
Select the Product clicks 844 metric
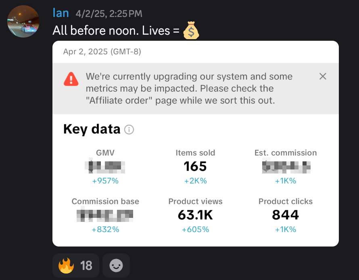pyautogui.click(x=286, y=215)
